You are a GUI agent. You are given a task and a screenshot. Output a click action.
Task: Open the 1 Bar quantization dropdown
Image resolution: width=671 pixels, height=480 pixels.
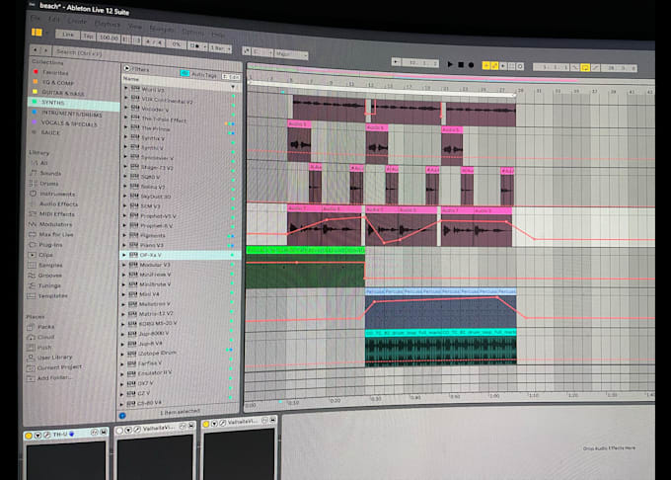[x=220, y=48]
